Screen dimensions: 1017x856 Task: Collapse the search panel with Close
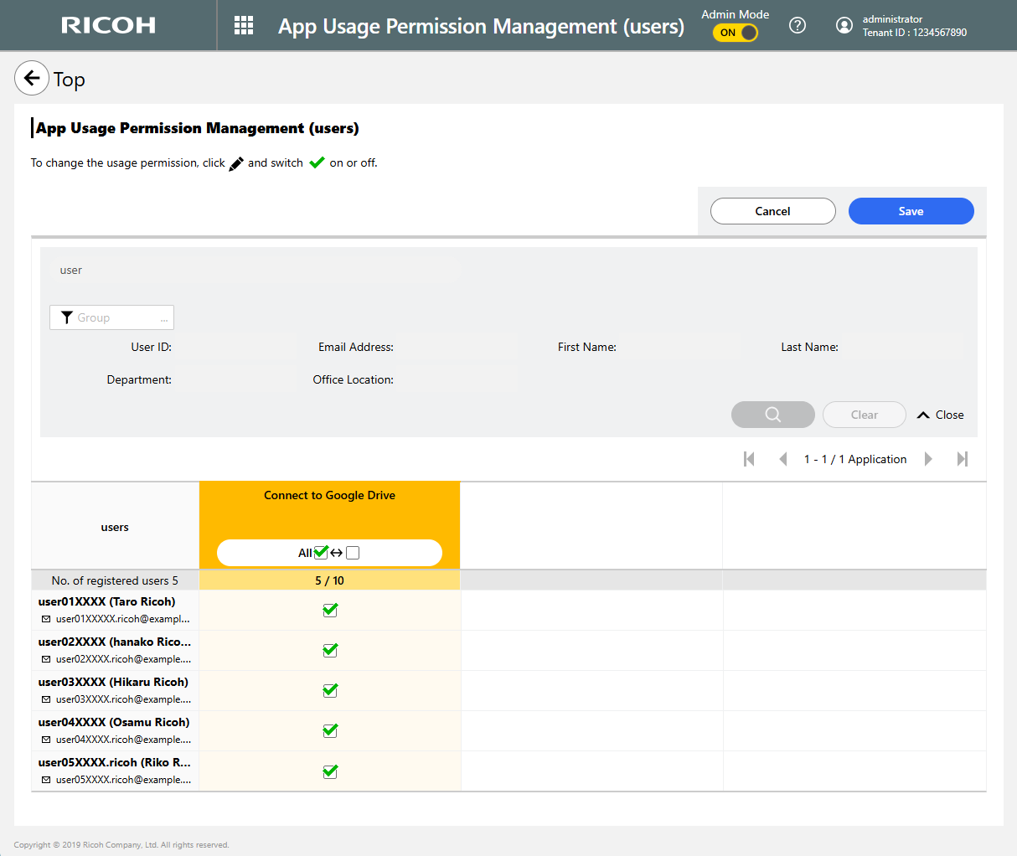coord(941,415)
